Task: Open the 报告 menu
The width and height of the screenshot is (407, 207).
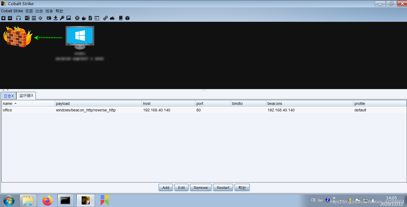Action: (x=49, y=11)
